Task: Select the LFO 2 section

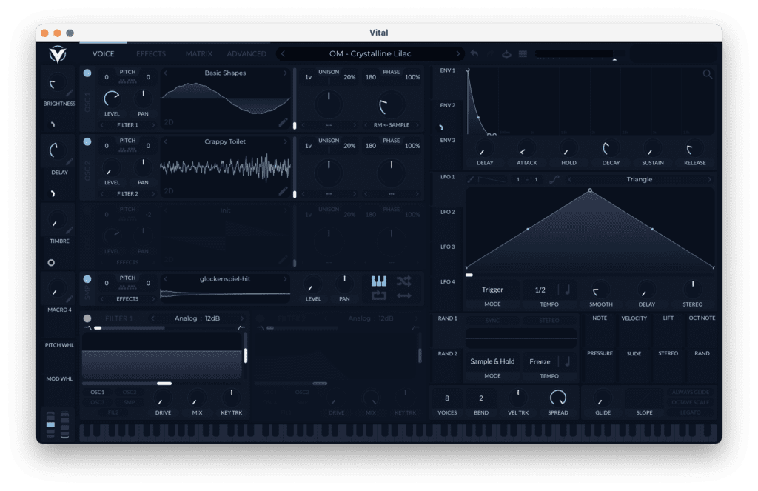Action: pos(447,213)
